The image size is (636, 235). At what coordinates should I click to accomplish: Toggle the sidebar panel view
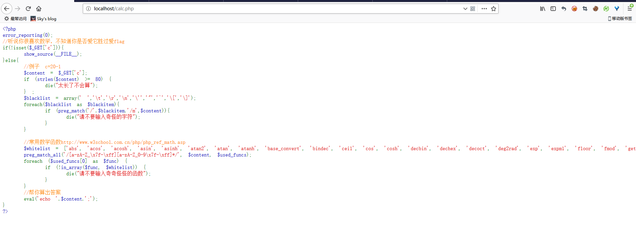click(x=553, y=9)
